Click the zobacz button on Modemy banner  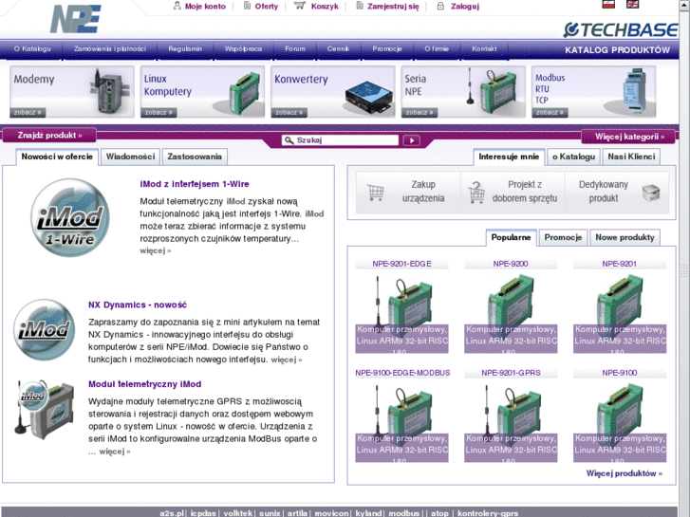(28, 113)
